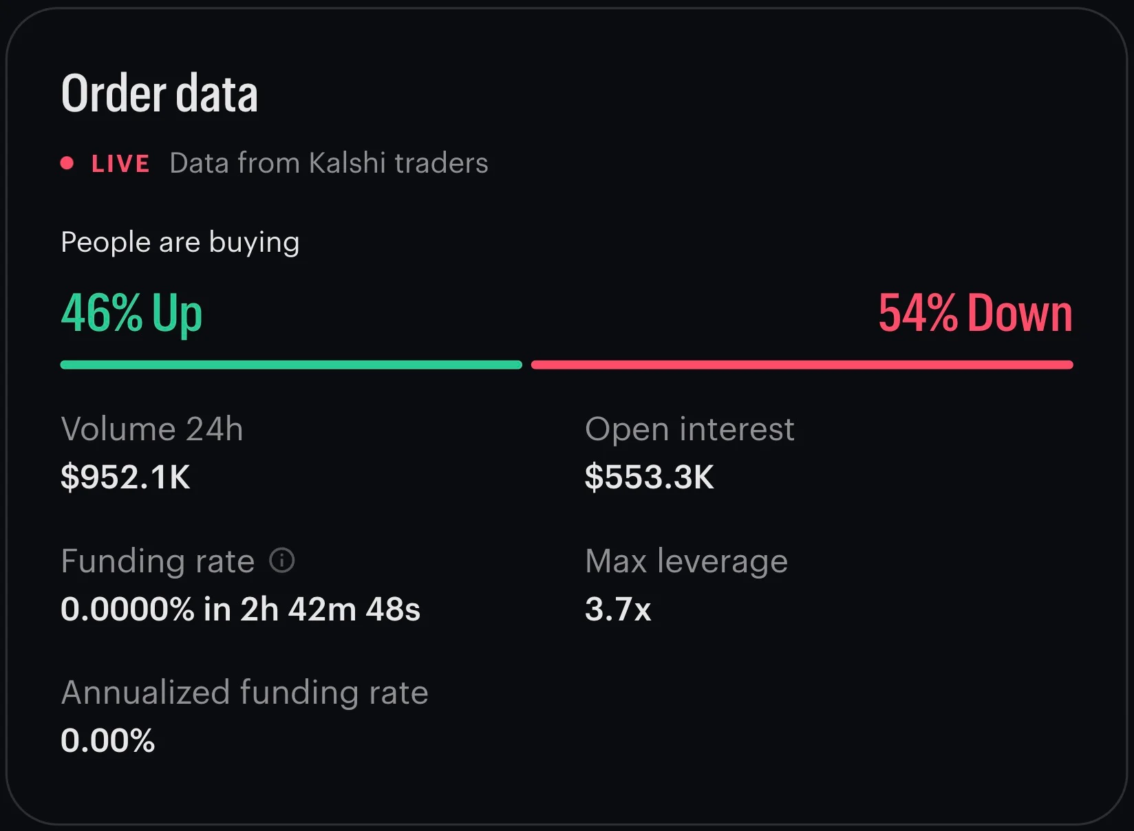Viewport: 1134px width, 831px height.
Task: Select the 54% Down label
Action: [x=975, y=314]
